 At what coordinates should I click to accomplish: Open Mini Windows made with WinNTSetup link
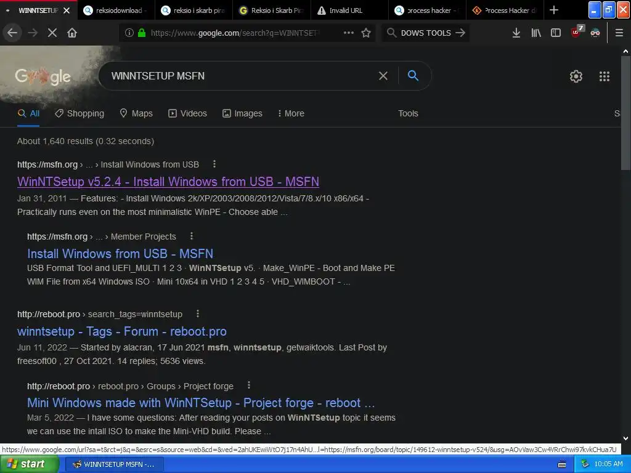point(201,403)
